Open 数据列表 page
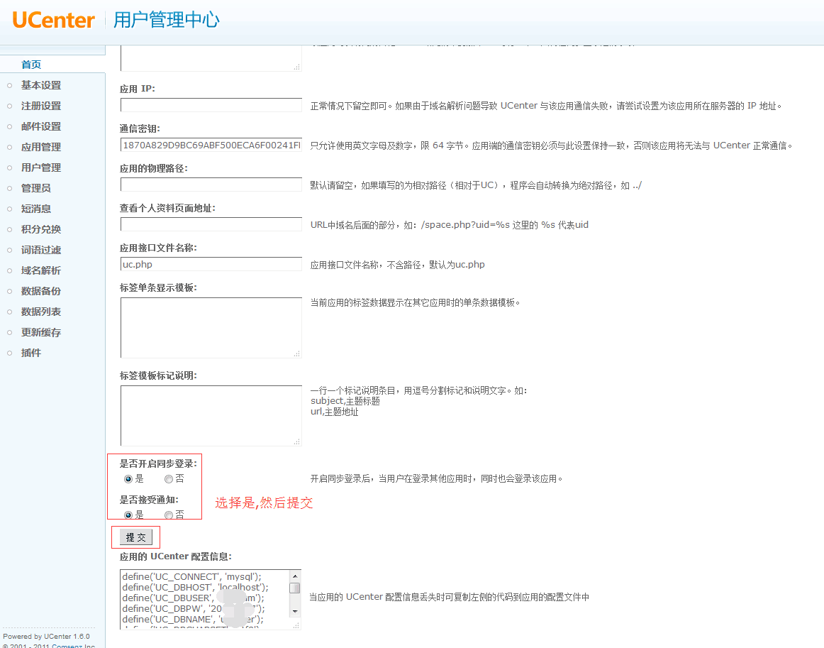 point(41,312)
